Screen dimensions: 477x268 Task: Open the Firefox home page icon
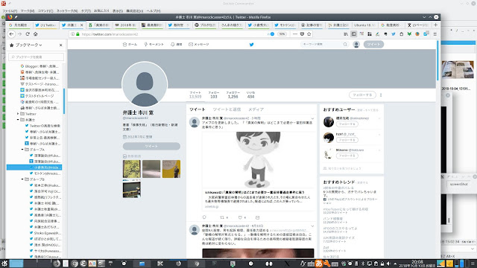[36, 34]
